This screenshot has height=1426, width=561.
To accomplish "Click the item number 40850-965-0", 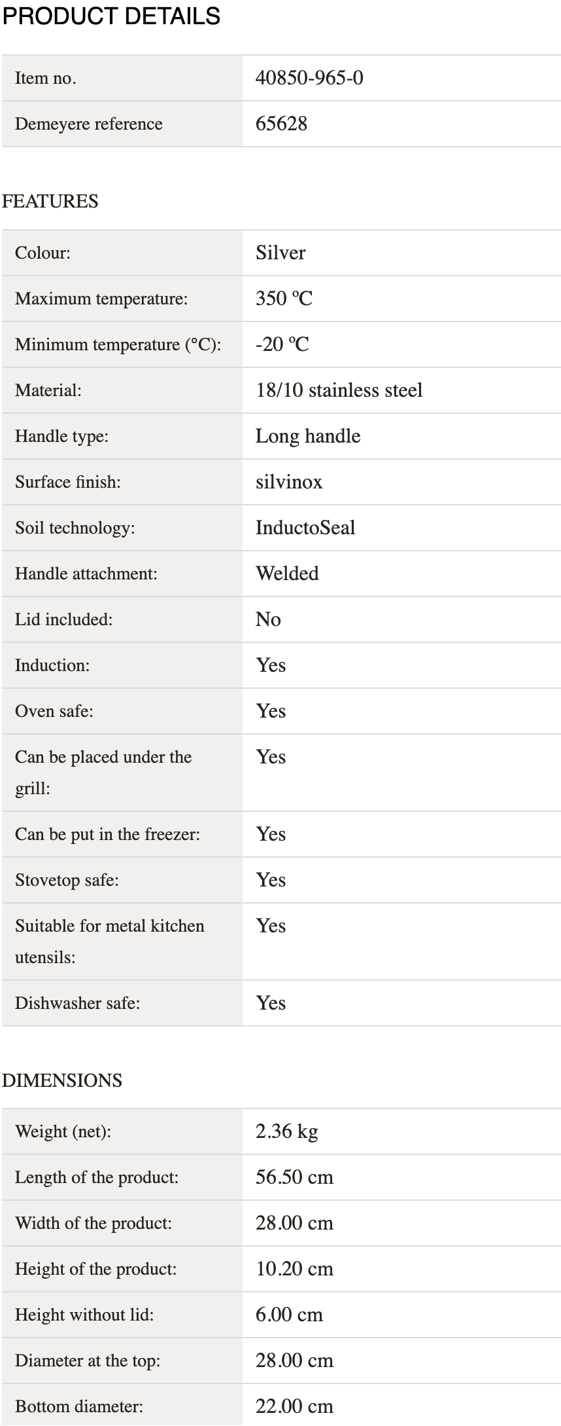I will (x=309, y=78).
